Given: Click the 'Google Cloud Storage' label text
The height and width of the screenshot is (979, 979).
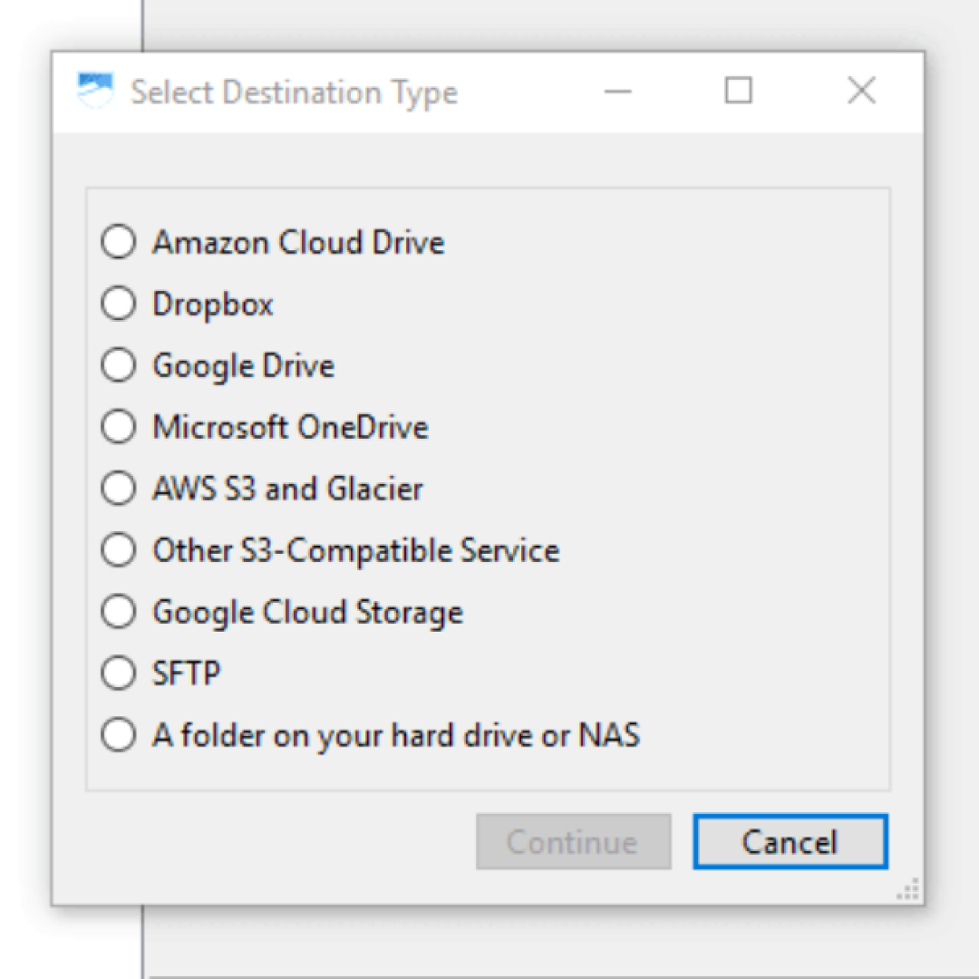Looking at the screenshot, I should (x=308, y=613).
